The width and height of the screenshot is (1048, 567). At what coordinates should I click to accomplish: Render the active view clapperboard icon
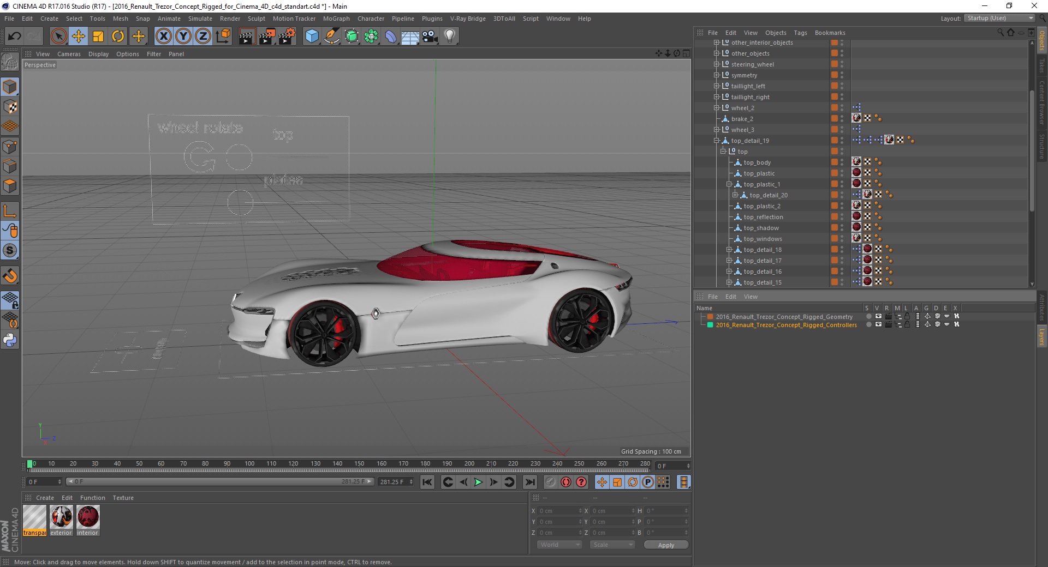pyautogui.click(x=247, y=37)
